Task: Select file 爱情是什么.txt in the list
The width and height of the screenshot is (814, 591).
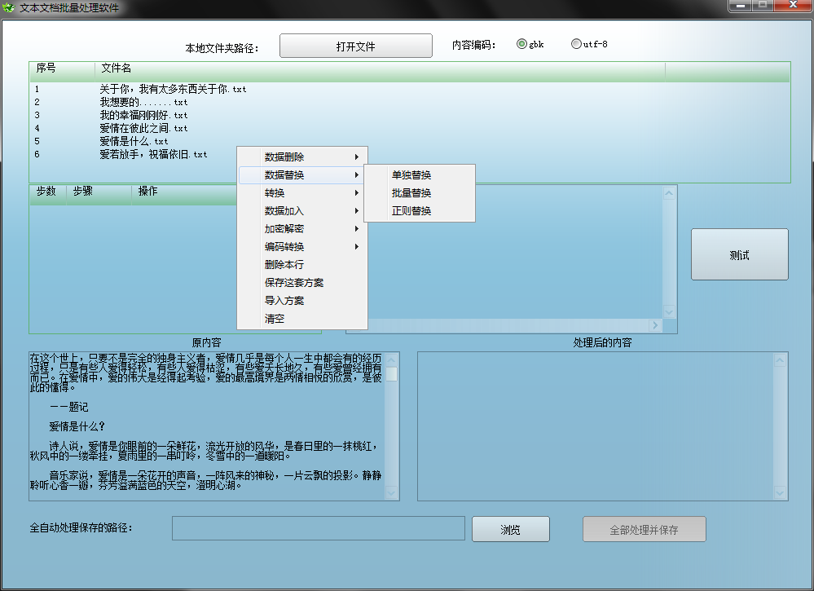Action: click(x=134, y=141)
